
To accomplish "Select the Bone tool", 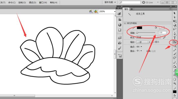I will [x=175, y=62].
